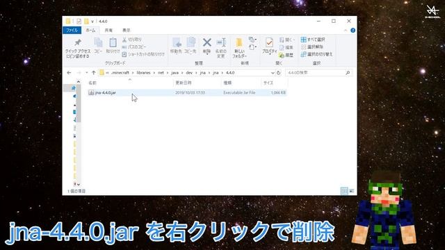Screen dimensions: 445x250
Task: Click the Executable Jar File type cell
Action: [x=239, y=92]
